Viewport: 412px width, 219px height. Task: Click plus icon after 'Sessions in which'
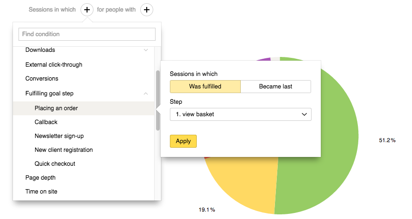point(87,9)
